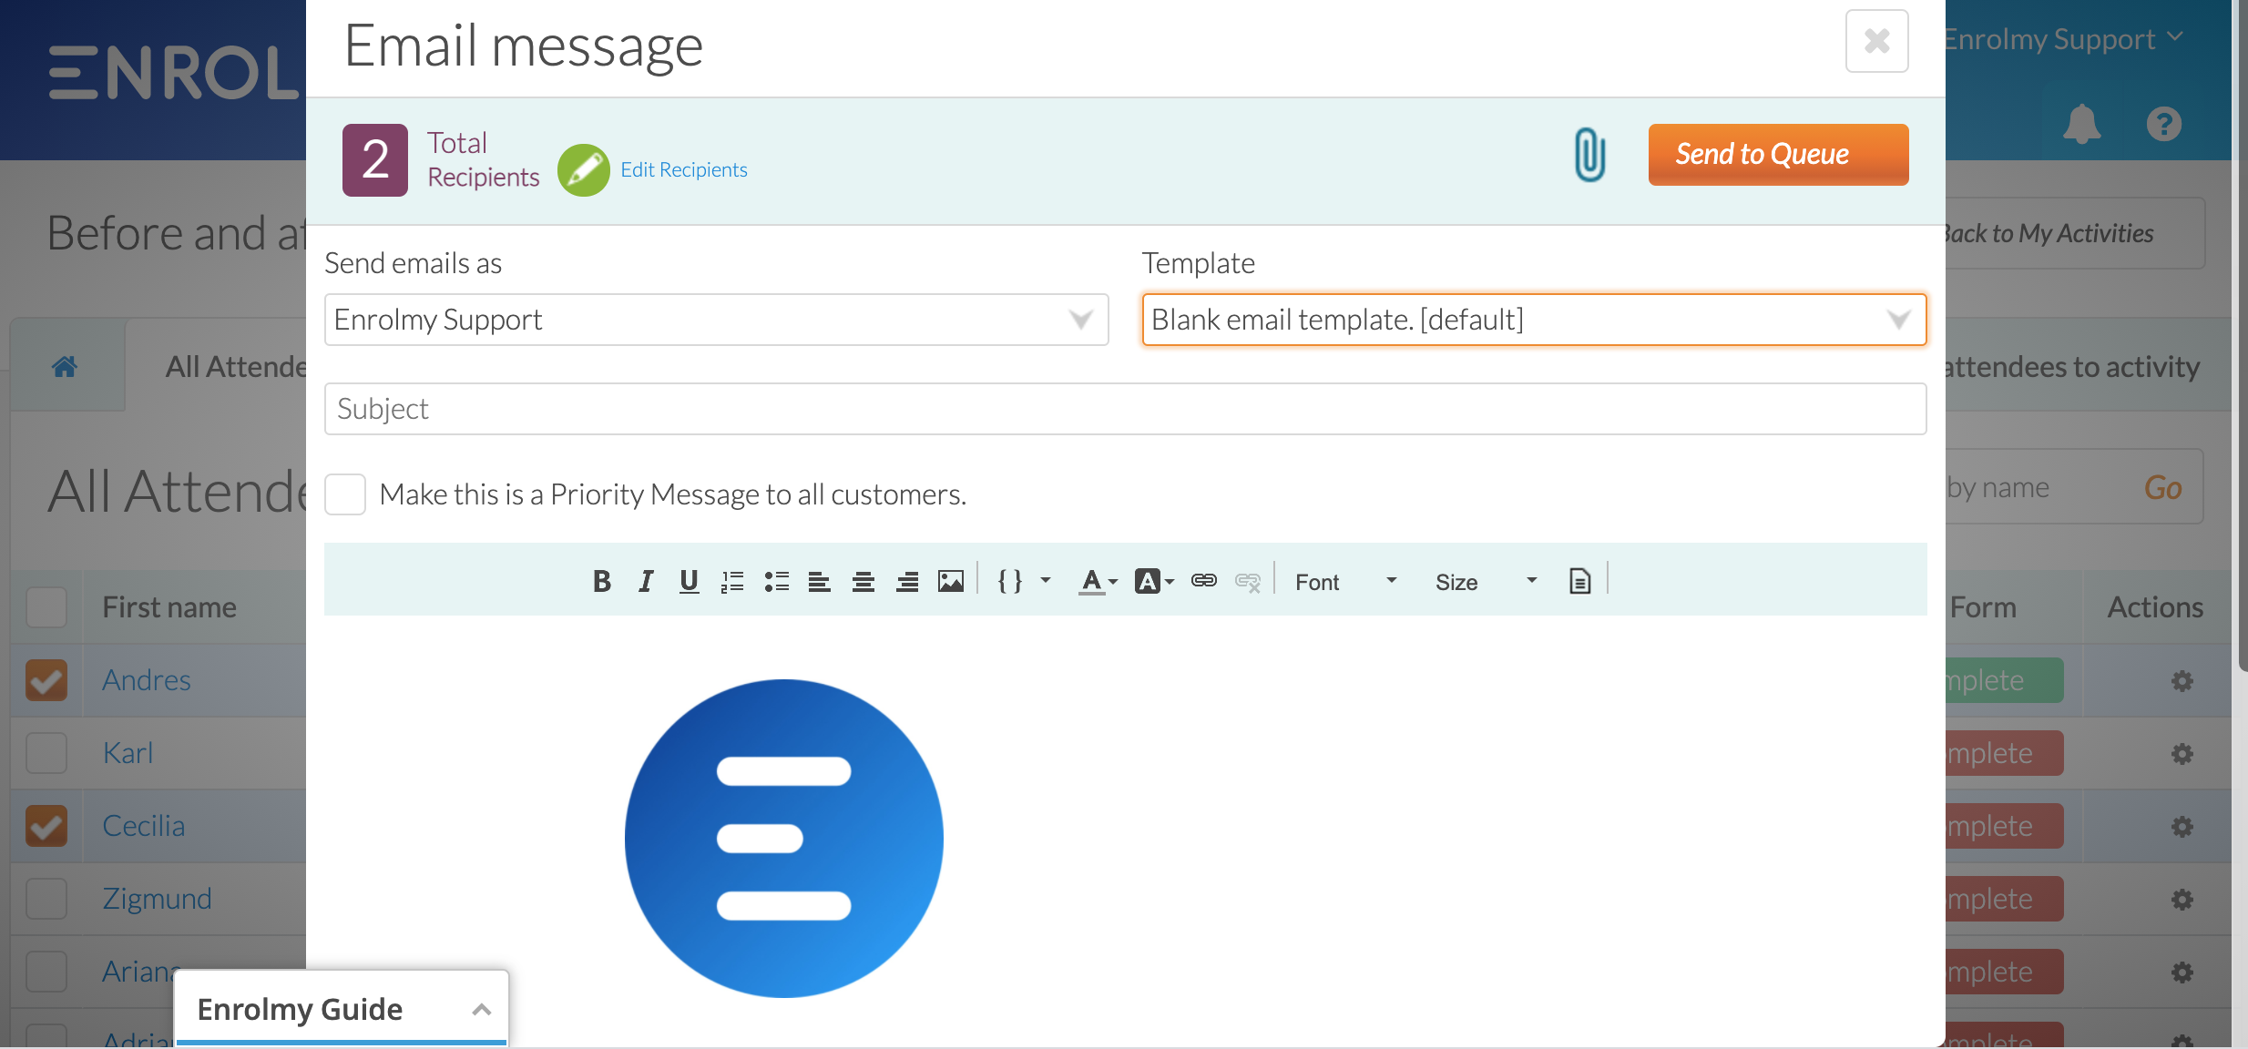
Task: Click Back to My Activities button
Action: [2074, 233]
